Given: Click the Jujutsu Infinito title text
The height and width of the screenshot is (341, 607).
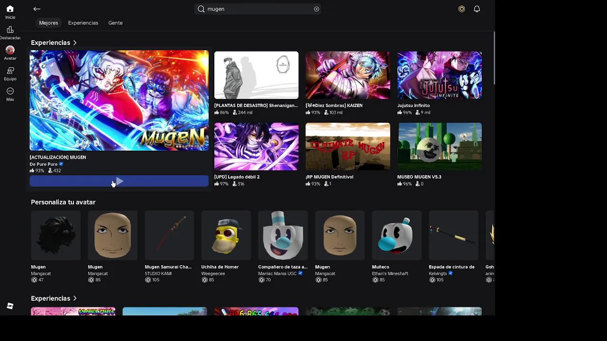Looking at the screenshot, I should (x=414, y=106).
